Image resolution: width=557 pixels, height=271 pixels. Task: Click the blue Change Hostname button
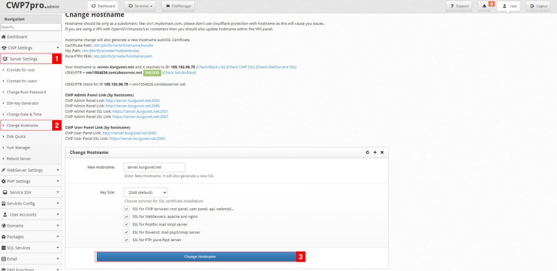click(x=196, y=256)
